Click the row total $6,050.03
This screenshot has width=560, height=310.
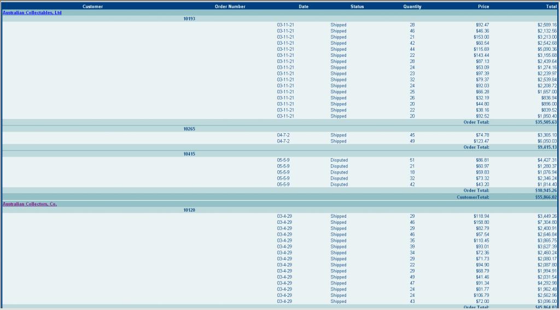coord(547,141)
